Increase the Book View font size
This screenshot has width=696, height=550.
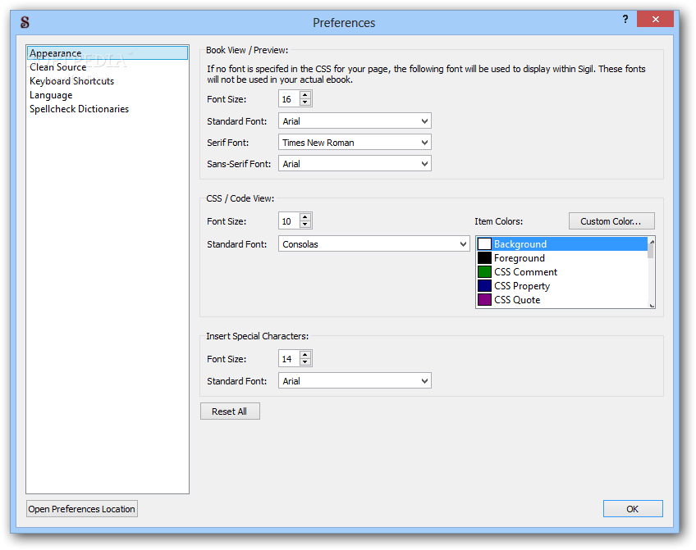coord(305,95)
